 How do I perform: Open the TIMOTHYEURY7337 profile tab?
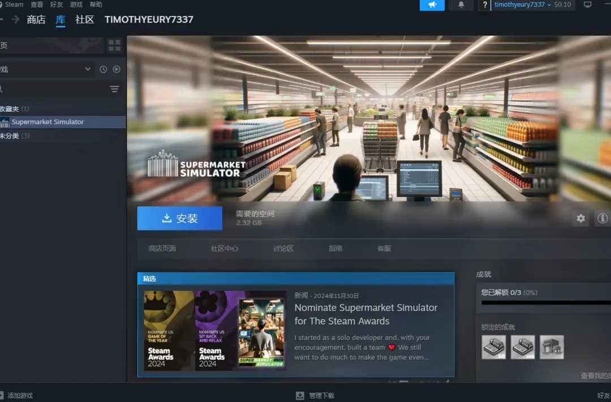tap(149, 19)
